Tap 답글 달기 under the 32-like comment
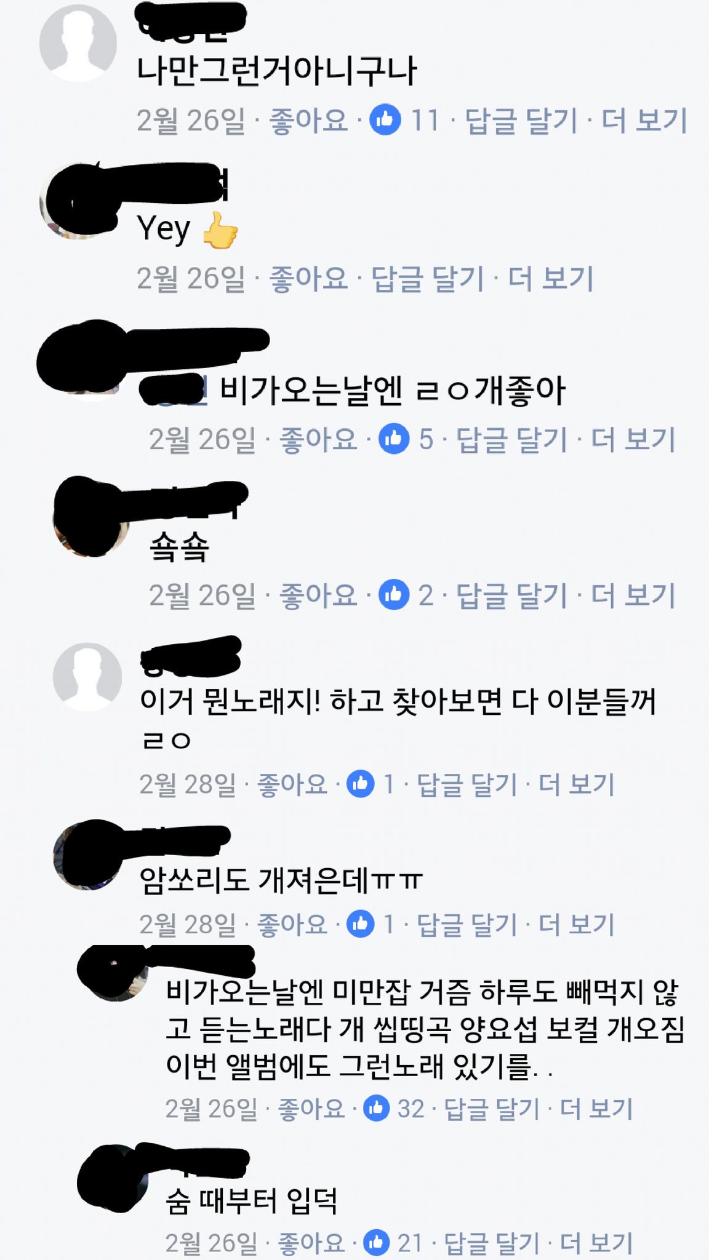709x1260 pixels. coord(492,1109)
